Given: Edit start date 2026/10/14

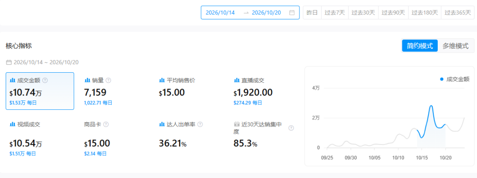Looking at the screenshot, I should (220, 13).
